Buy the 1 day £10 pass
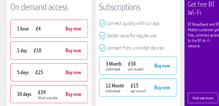The width and height of the screenshot is (219, 106). (x=73, y=51)
